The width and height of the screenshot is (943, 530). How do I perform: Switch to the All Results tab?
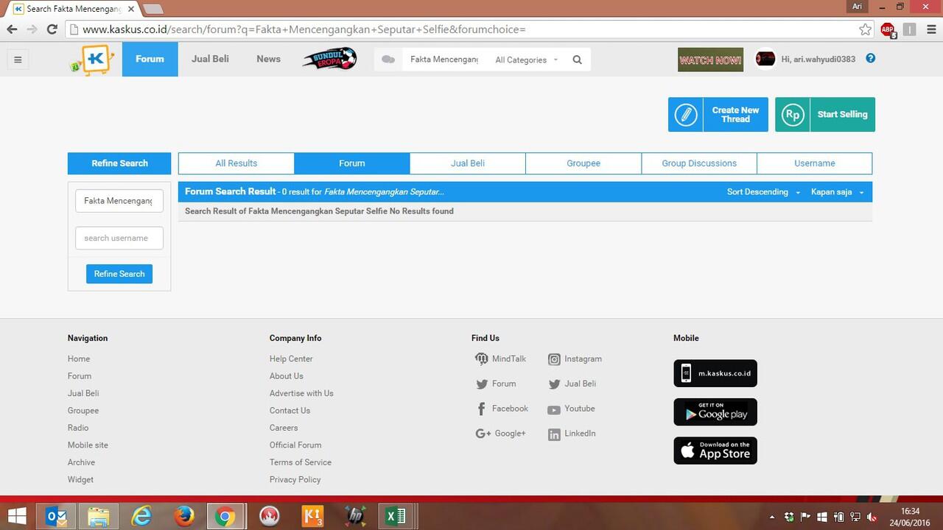pyautogui.click(x=236, y=163)
